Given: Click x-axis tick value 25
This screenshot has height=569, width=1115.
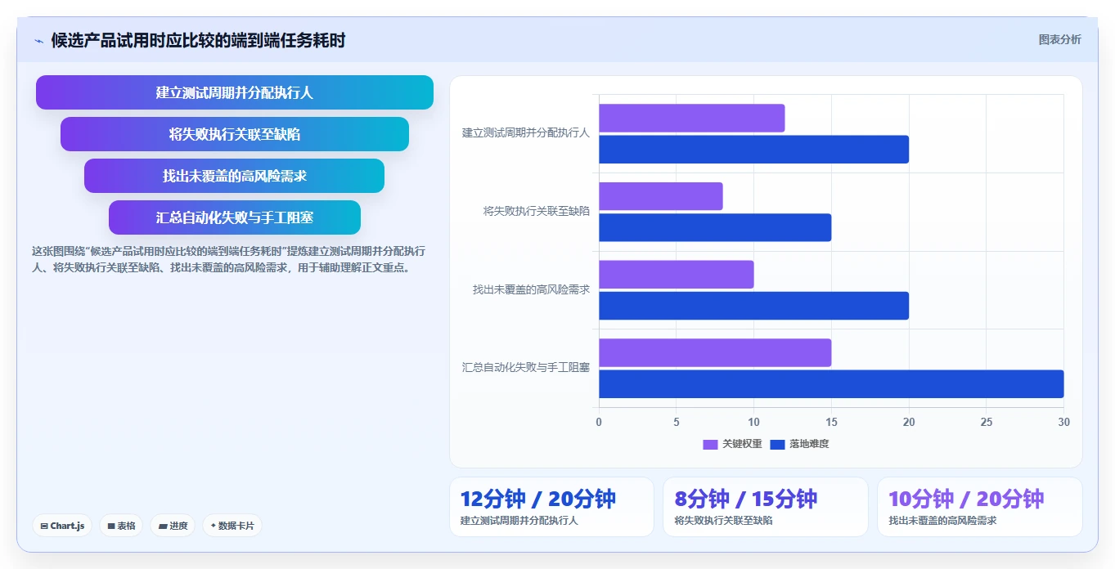Looking at the screenshot, I should coord(986,422).
